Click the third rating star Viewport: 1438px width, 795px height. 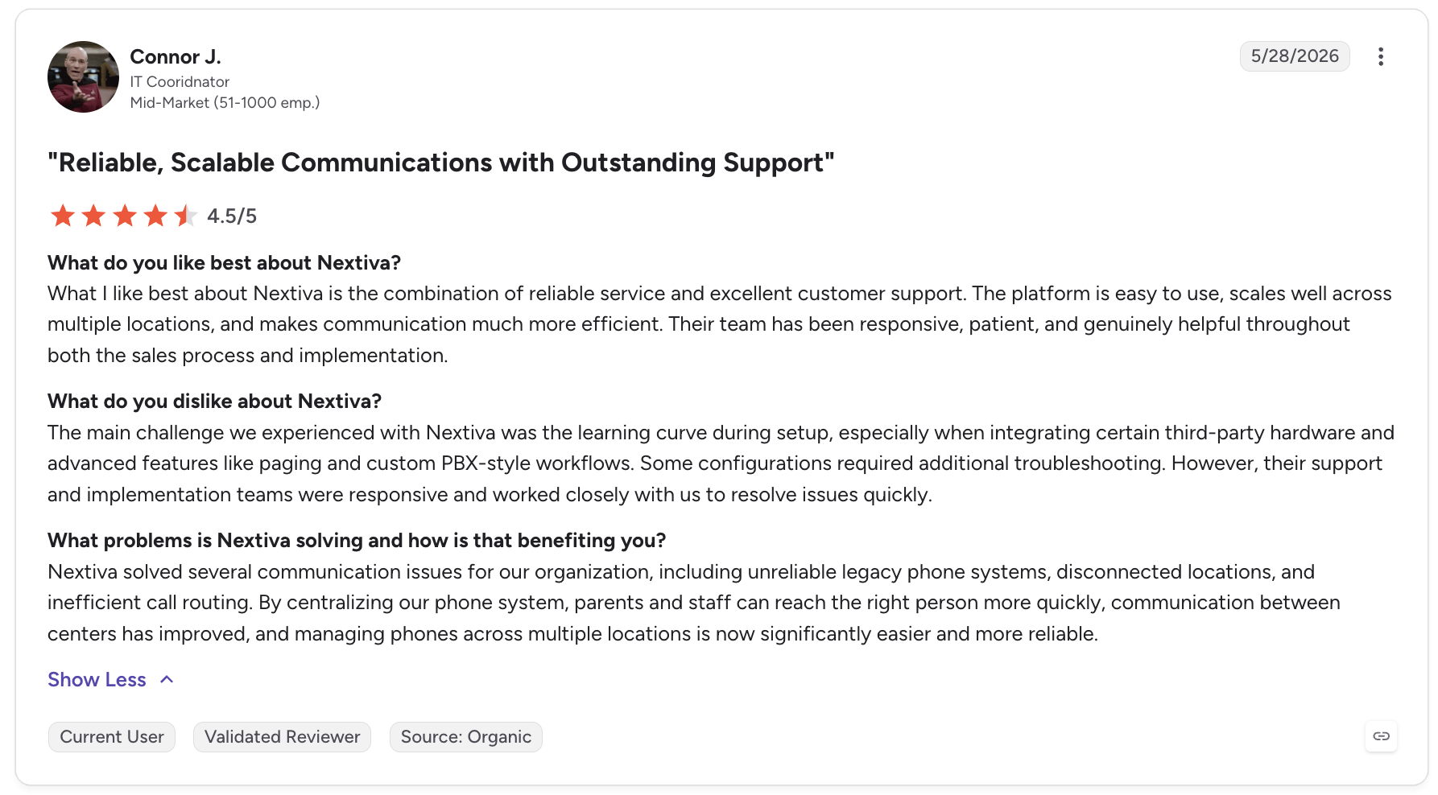[x=125, y=216]
